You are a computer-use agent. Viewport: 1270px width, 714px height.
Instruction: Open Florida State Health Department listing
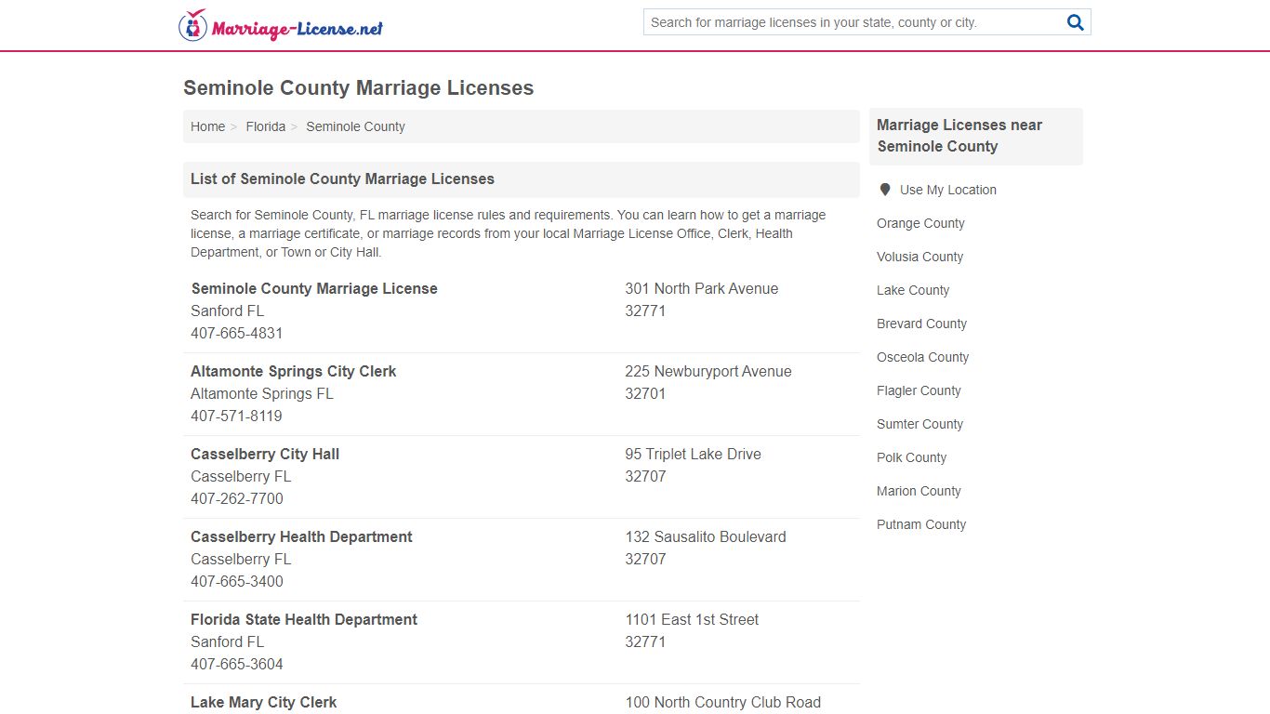(304, 619)
